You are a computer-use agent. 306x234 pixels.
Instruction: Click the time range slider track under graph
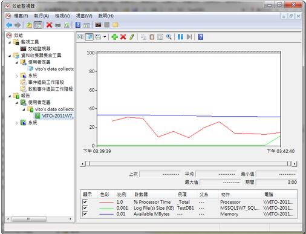coord(189,163)
